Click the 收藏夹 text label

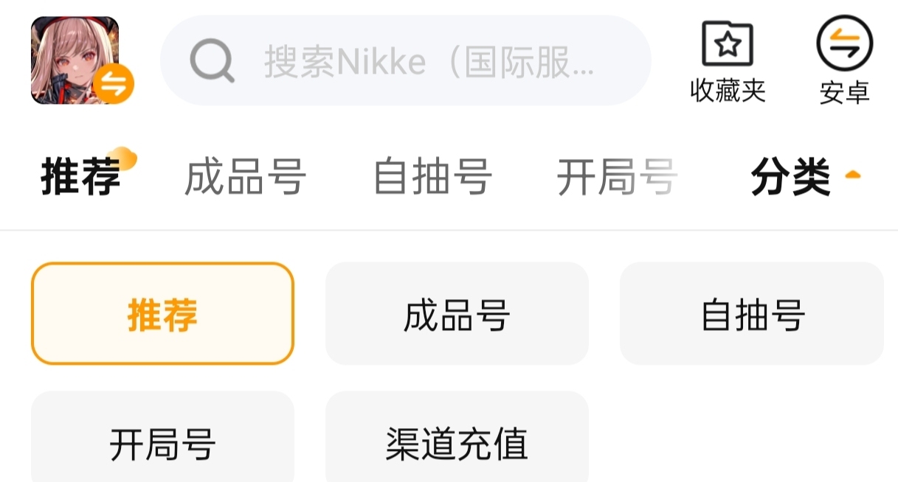tap(728, 91)
